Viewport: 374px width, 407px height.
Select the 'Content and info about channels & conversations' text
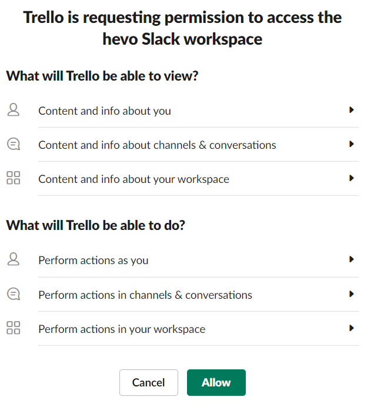tap(157, 145)
